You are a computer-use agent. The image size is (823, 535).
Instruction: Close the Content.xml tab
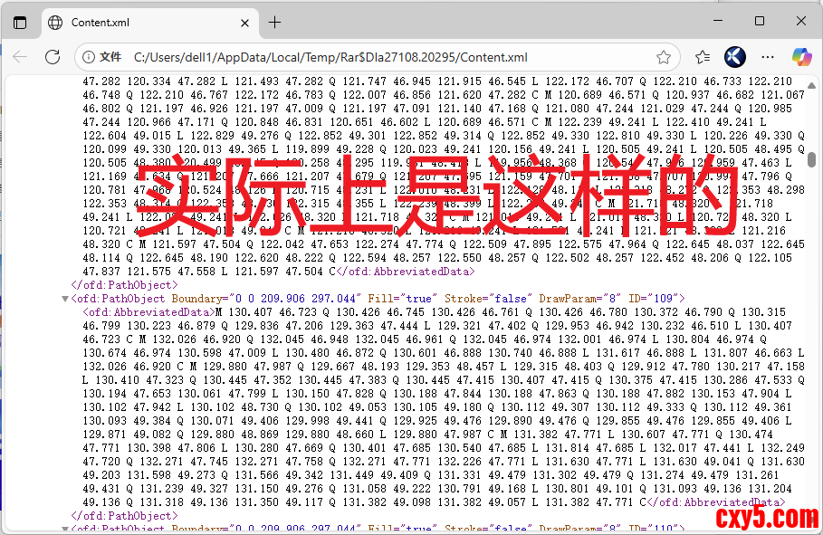[x=244, y=24]
